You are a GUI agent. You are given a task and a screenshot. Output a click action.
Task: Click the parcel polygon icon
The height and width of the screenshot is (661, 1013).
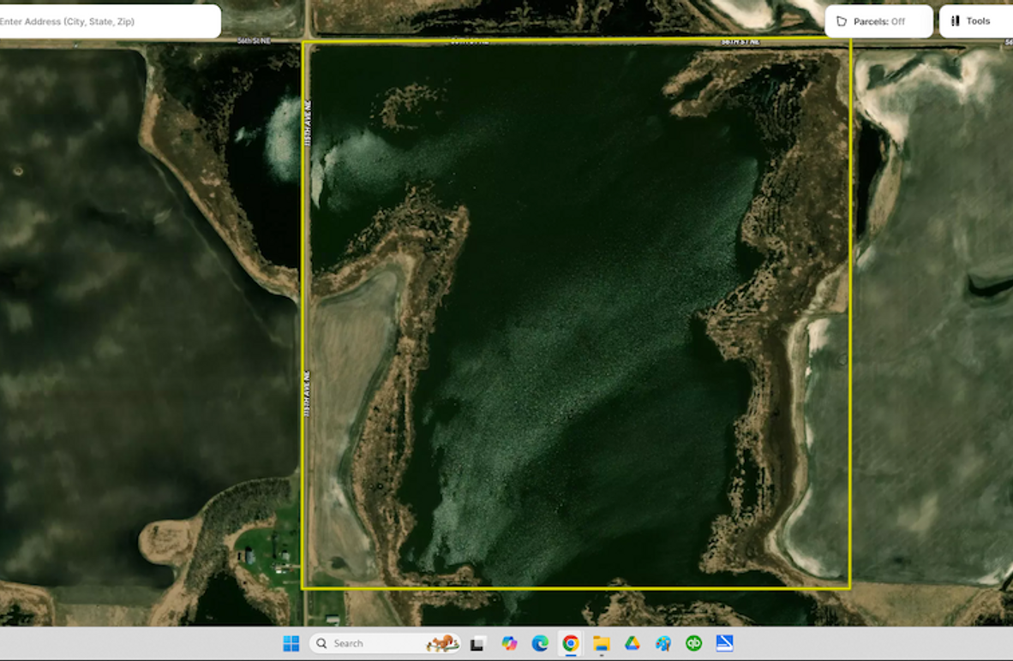[842, 21]
